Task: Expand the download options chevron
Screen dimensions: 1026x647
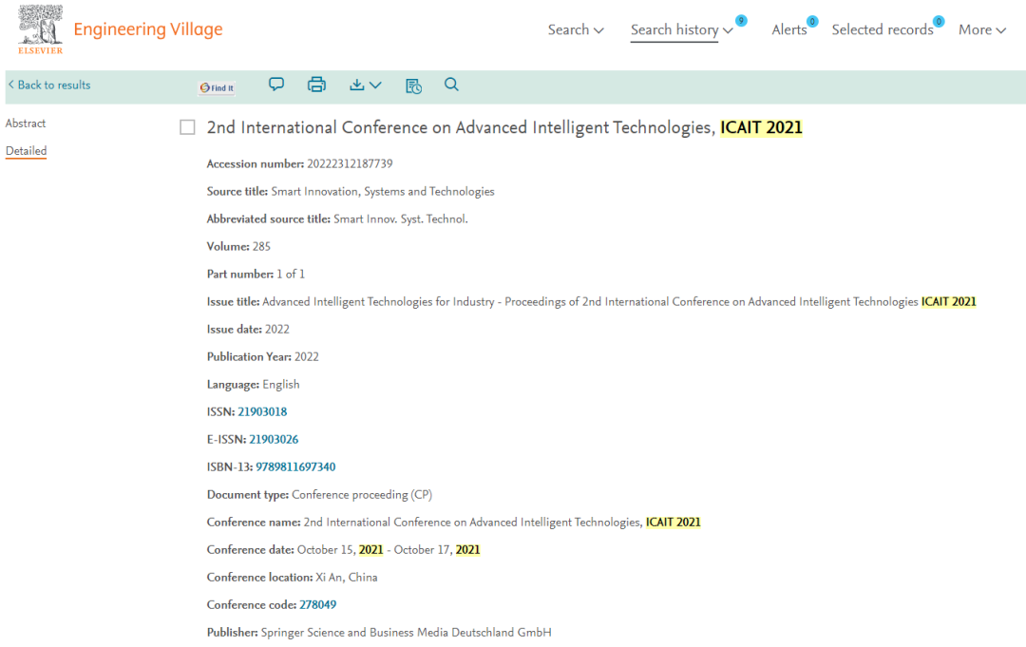Action: click(x=375, y=86)
